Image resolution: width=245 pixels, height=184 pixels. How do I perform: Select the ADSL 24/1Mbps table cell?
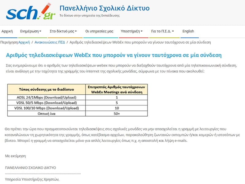point(47,97)
